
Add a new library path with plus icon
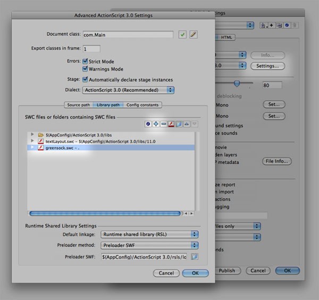click(x=156, y=124)
